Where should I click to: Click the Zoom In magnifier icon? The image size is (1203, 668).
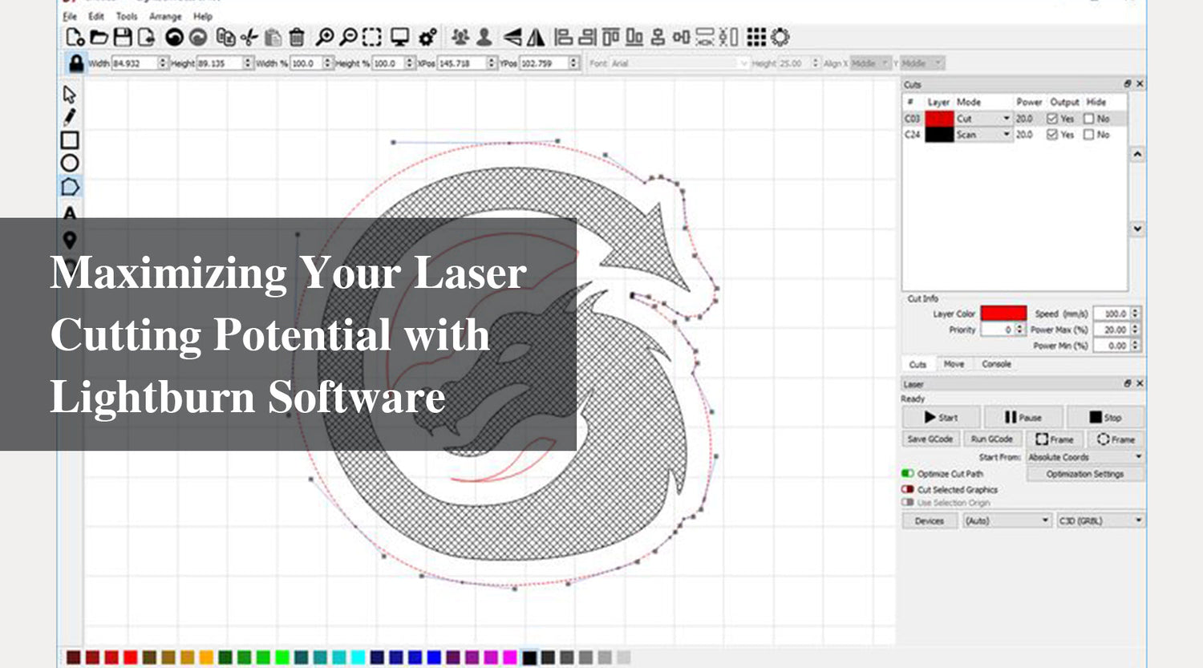(324, 37)
